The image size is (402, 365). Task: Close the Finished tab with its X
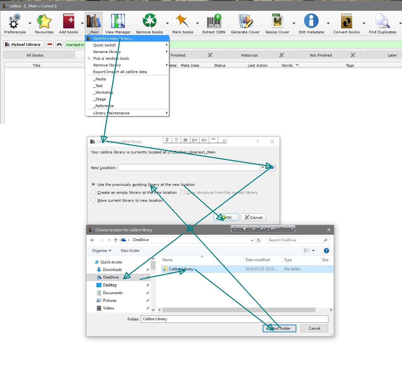coord(210,55)
